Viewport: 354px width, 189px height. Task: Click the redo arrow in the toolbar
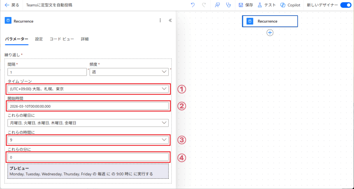pos(204,5)
